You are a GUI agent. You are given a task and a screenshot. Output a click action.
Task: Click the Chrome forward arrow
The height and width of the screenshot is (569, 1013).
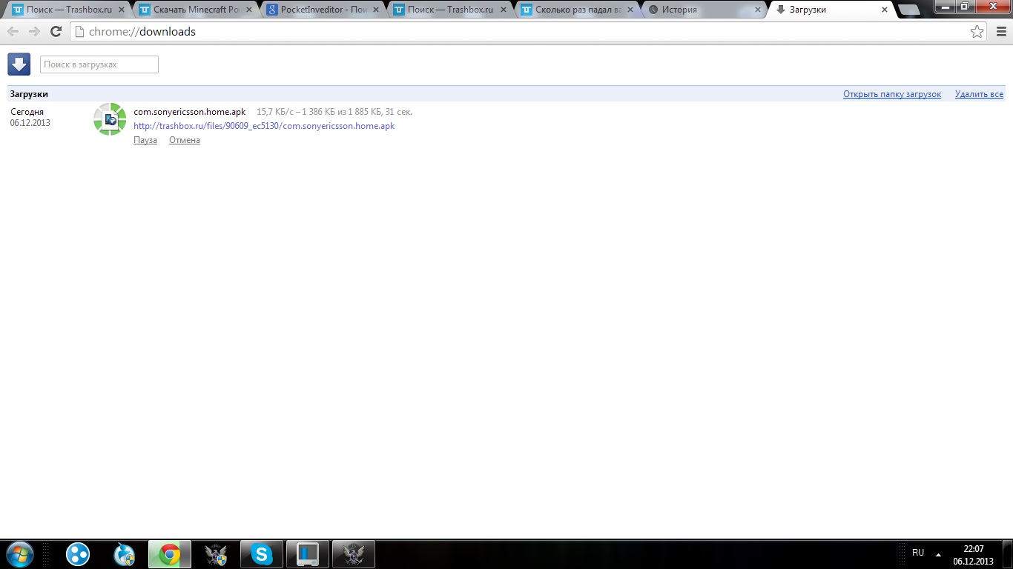34,32
